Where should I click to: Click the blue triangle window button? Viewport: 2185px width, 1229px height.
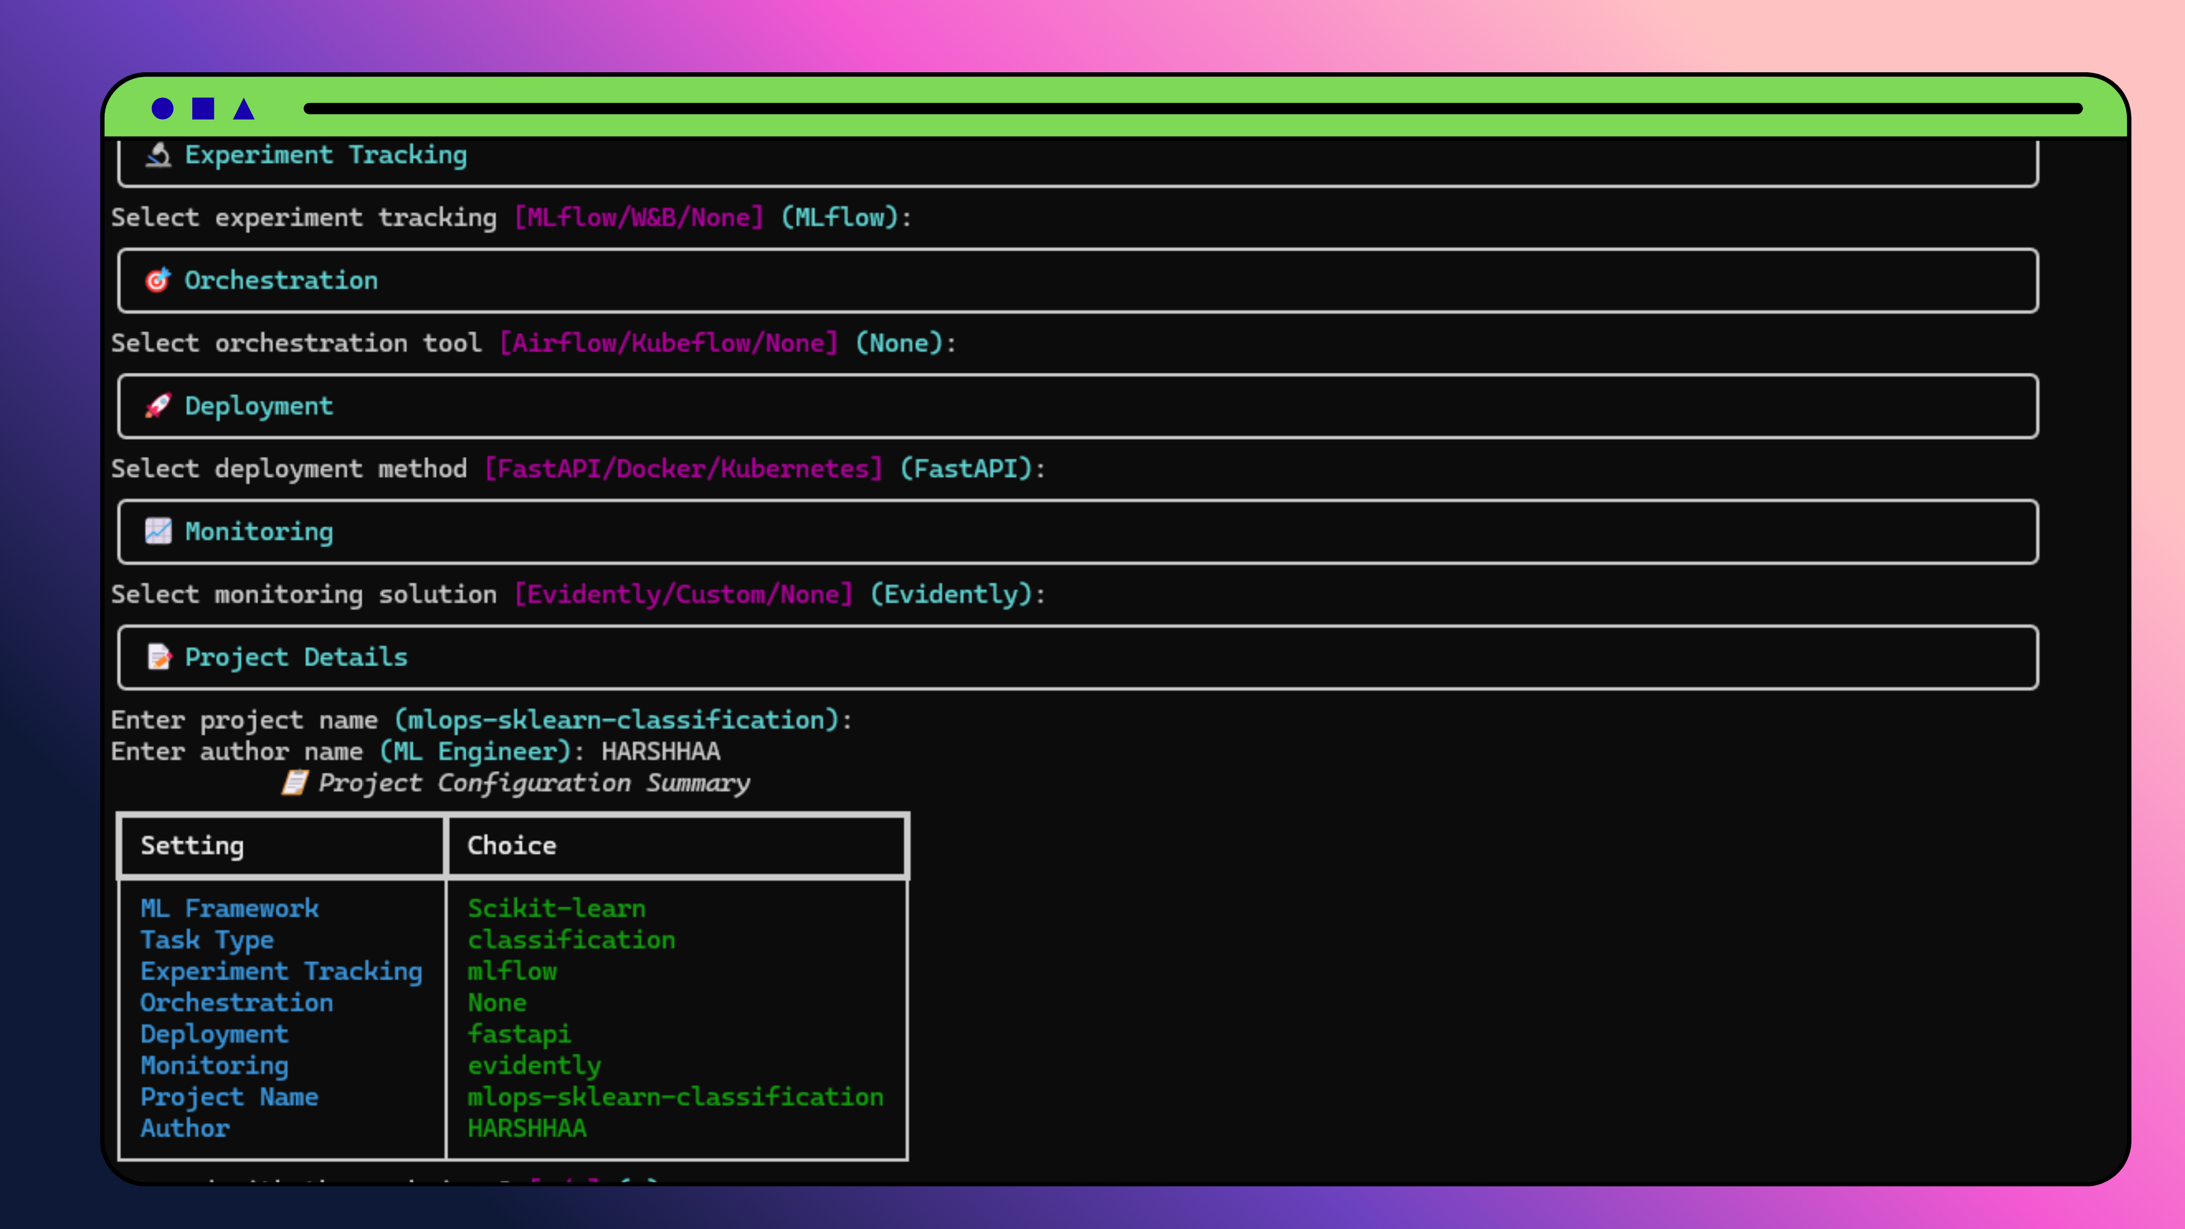[x=244, y=109]
